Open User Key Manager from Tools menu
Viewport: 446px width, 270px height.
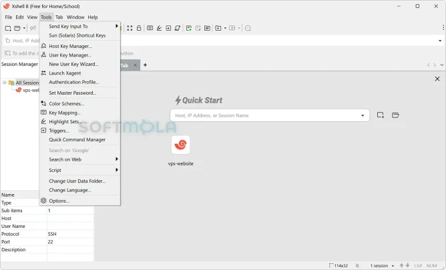[80, 55]
